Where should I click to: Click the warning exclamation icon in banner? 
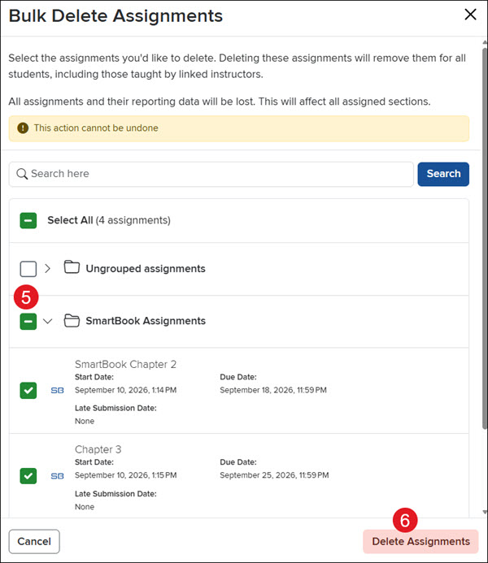click(x=23, y=128)
